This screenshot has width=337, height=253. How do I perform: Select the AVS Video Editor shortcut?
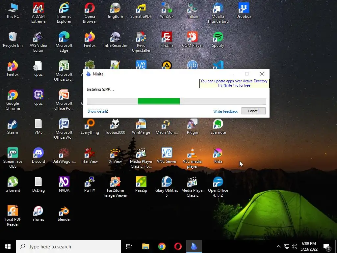click(38, 42)
